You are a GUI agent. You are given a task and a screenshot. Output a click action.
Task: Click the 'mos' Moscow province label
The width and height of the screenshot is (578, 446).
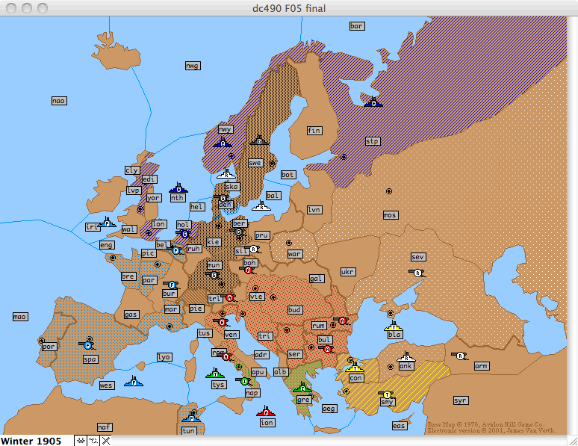pyautogui.click(x=390, y=215)
